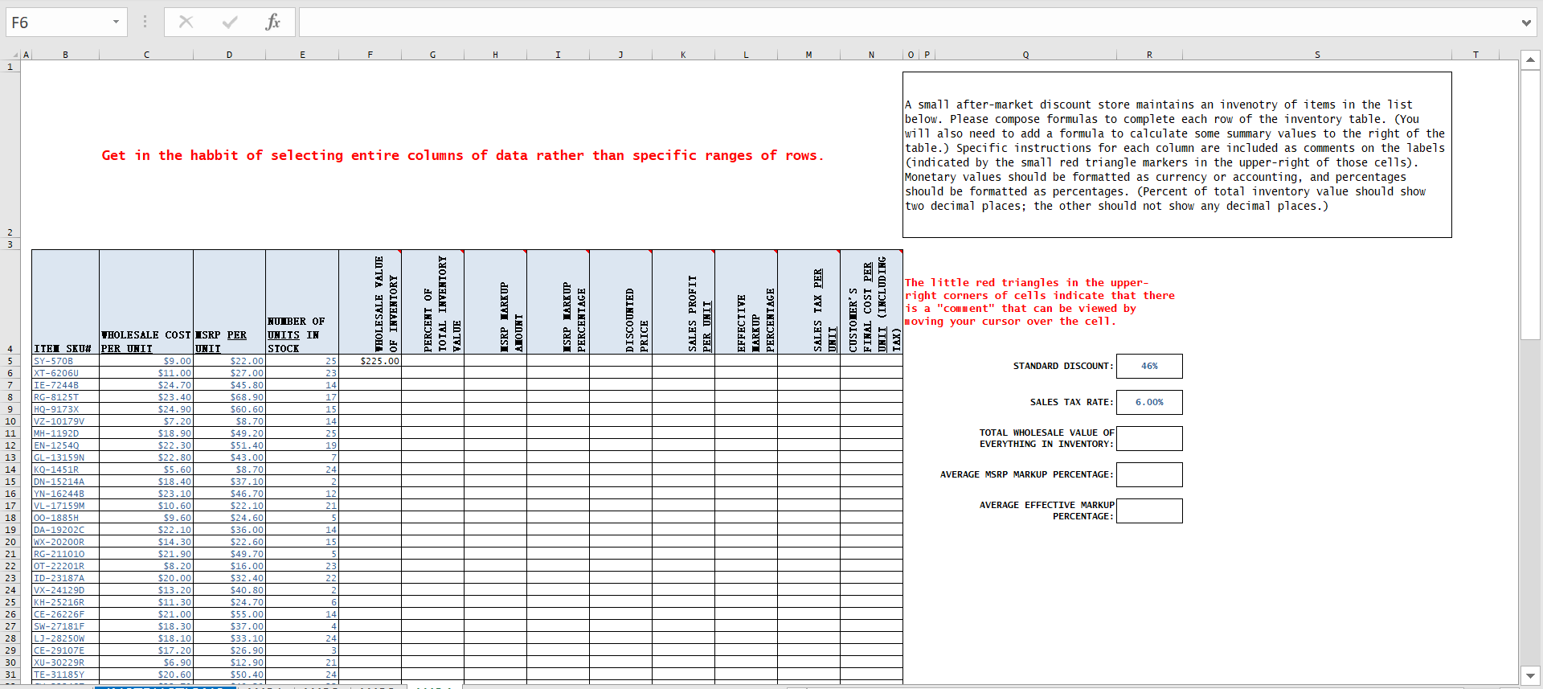Select the wholesale cost cell $9.00

pos(146,361)
